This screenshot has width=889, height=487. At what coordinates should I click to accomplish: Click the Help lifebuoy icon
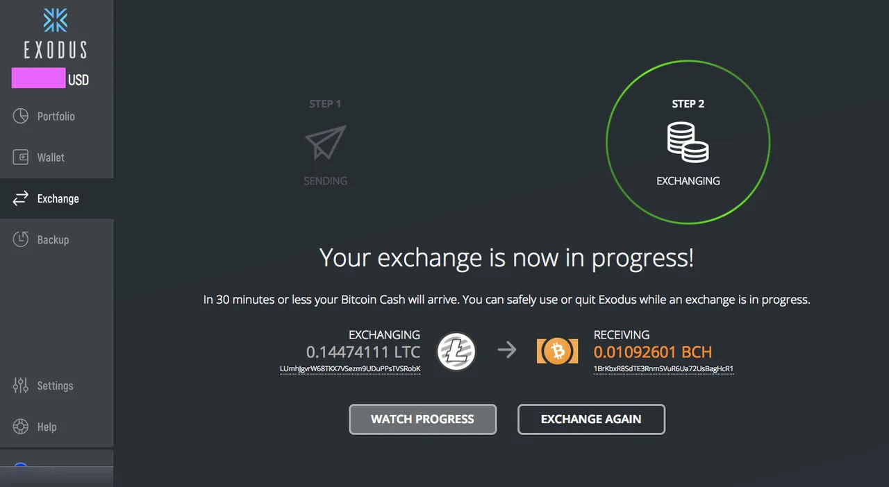click(x=21, y=427)
